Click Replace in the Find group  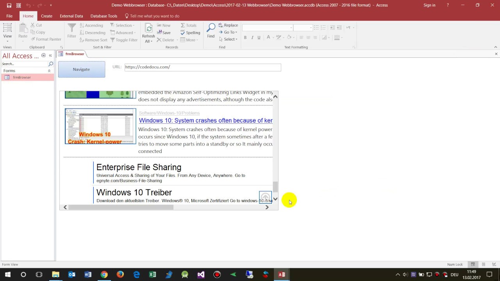click(228, 25)
